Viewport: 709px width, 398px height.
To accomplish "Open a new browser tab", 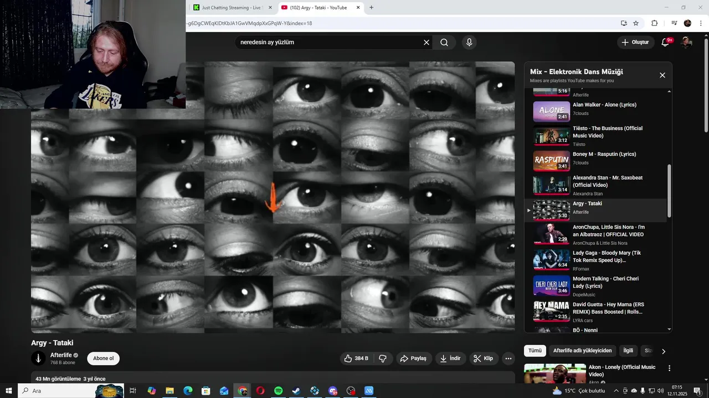I will pos(371,8).
